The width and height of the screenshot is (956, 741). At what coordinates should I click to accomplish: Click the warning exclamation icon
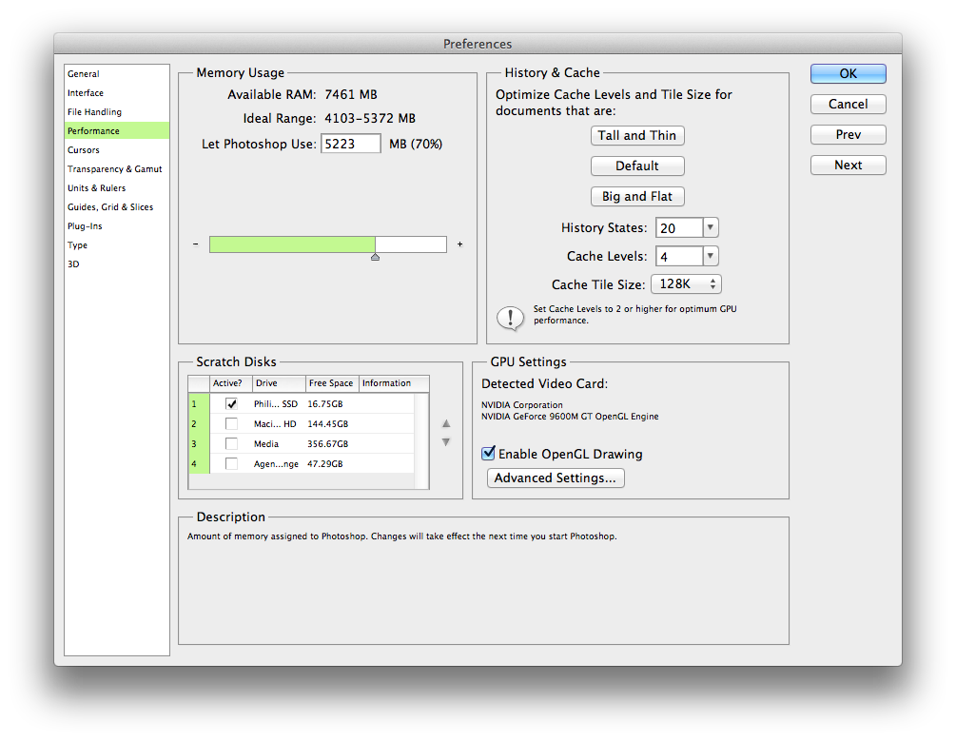tap(510, 318)
